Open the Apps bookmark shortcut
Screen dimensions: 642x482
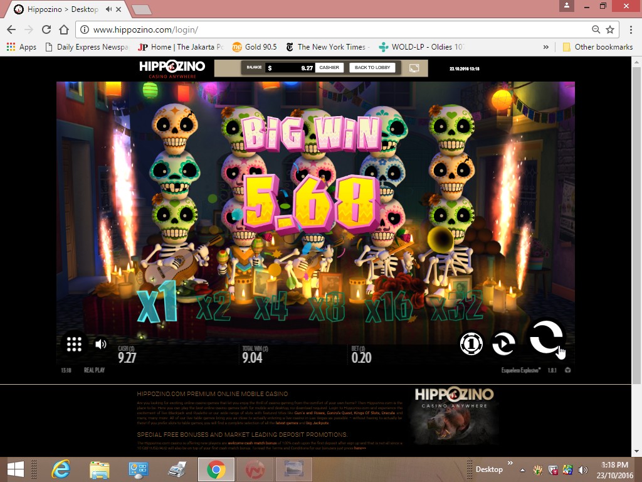[21, 47]
